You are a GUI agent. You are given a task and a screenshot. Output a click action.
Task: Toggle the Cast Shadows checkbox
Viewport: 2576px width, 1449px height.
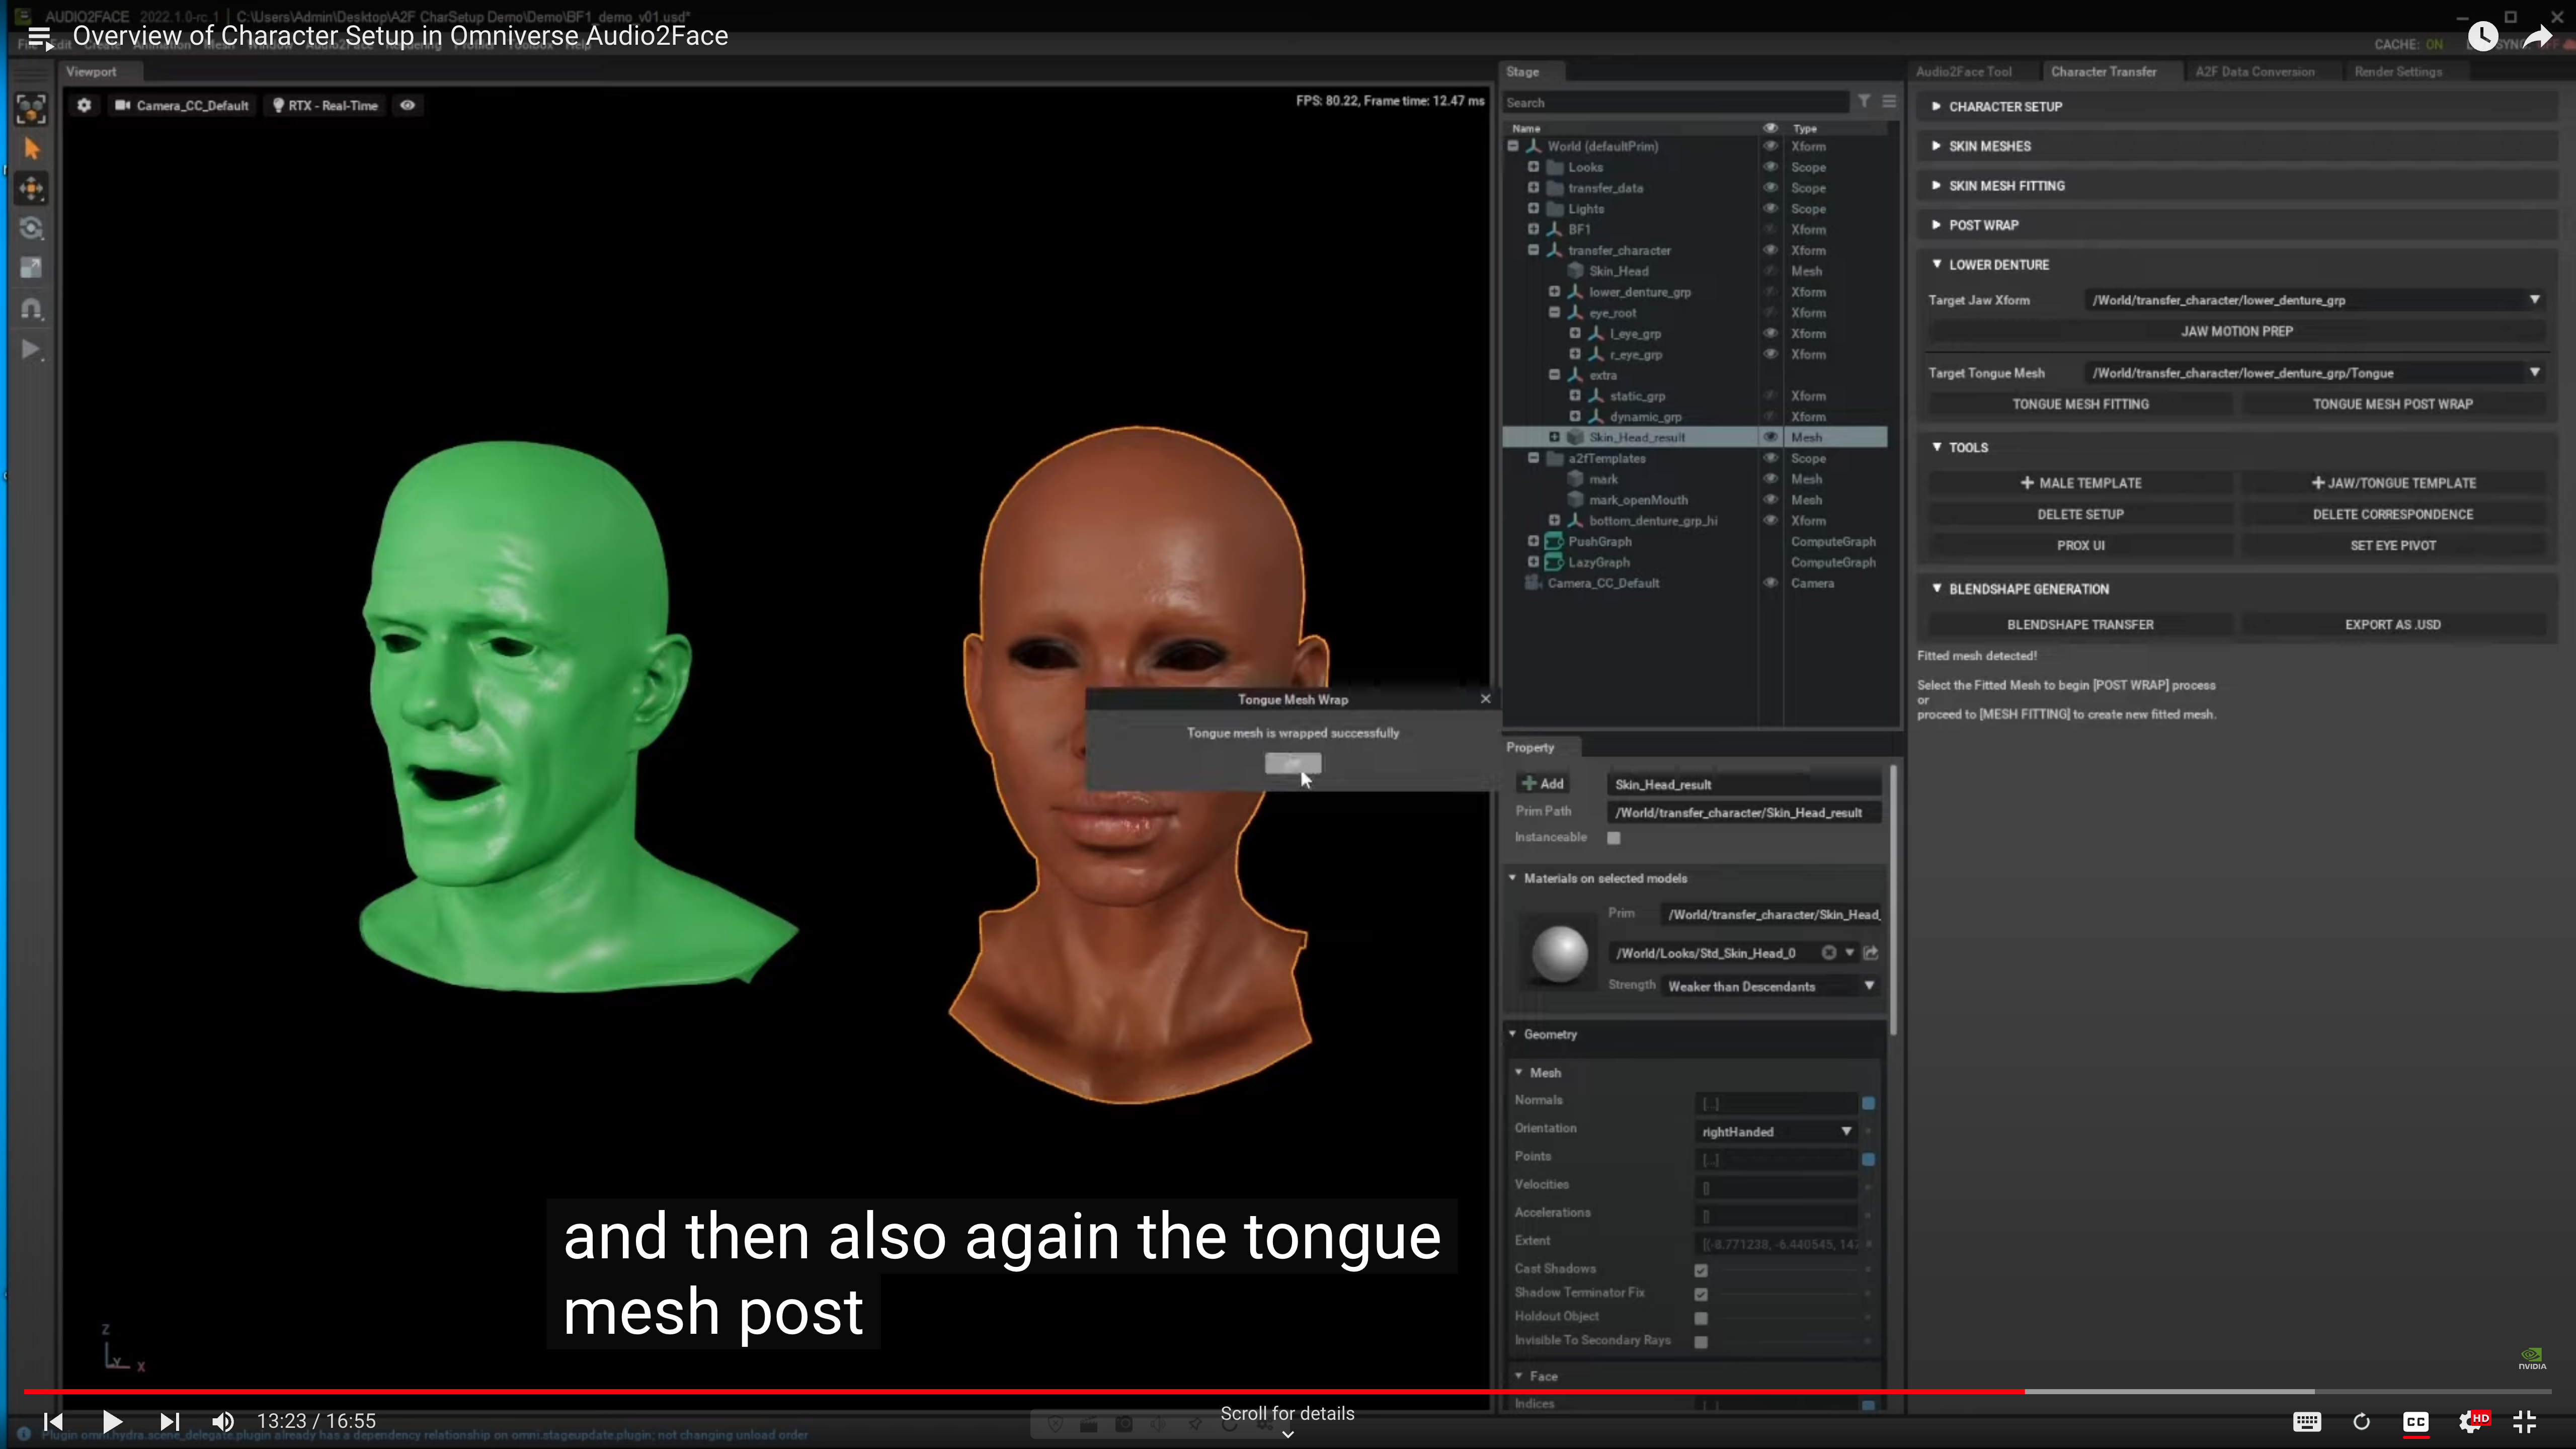(x=1701, y=1270)
